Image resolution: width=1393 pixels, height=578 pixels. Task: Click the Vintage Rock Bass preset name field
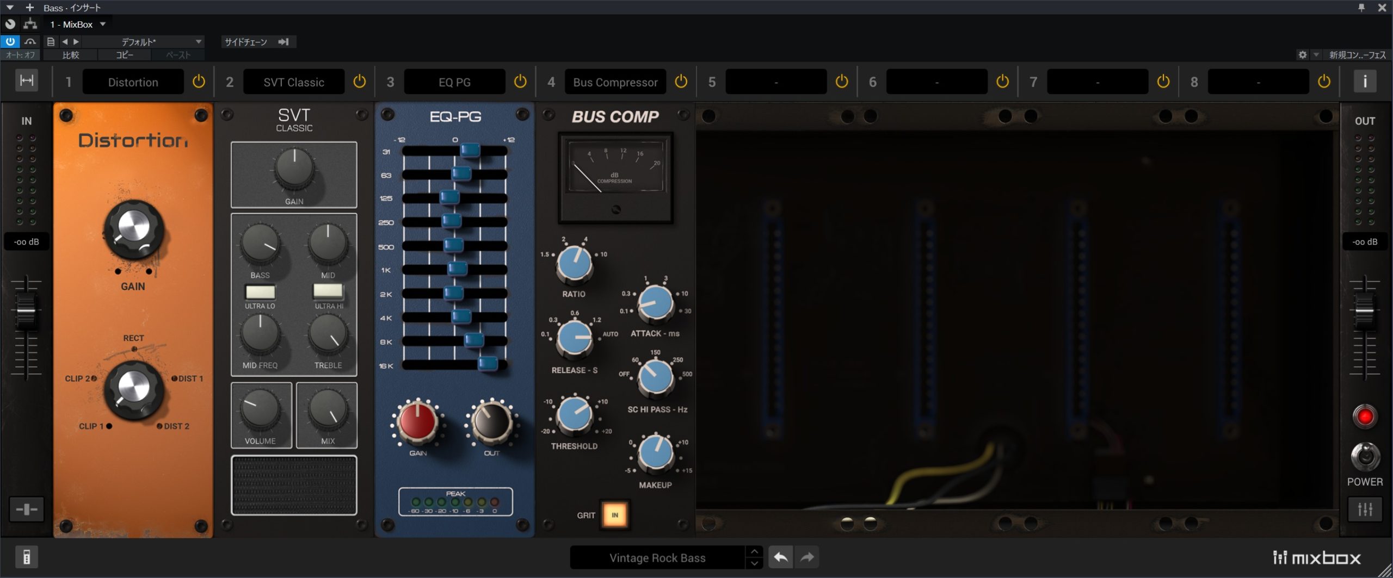point(657,558)
